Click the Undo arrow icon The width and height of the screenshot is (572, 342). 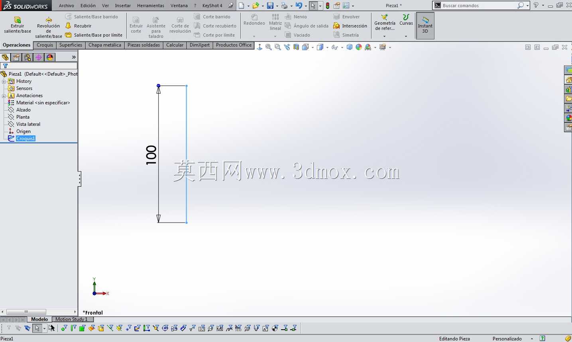pyautogui.click(x=299, y=6)
